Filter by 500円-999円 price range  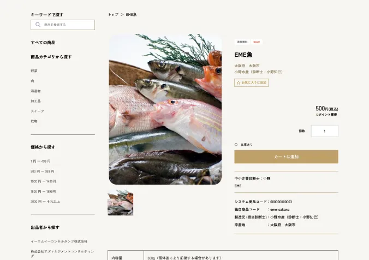coord(43,172)
